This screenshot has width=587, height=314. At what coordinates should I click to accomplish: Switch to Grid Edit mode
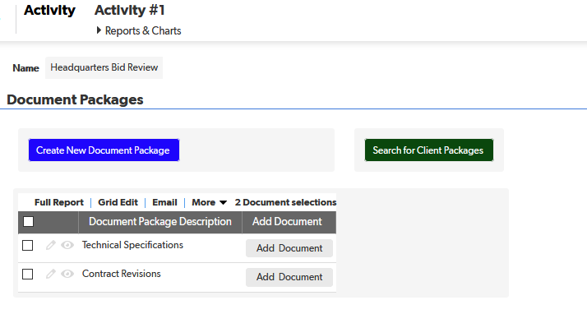tap(118, 202)
